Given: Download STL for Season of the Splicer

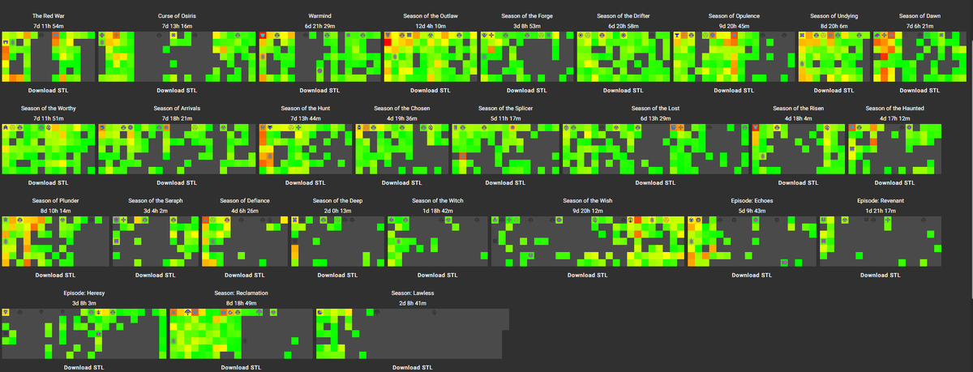Looking at the screenshot, I should 505,182.
